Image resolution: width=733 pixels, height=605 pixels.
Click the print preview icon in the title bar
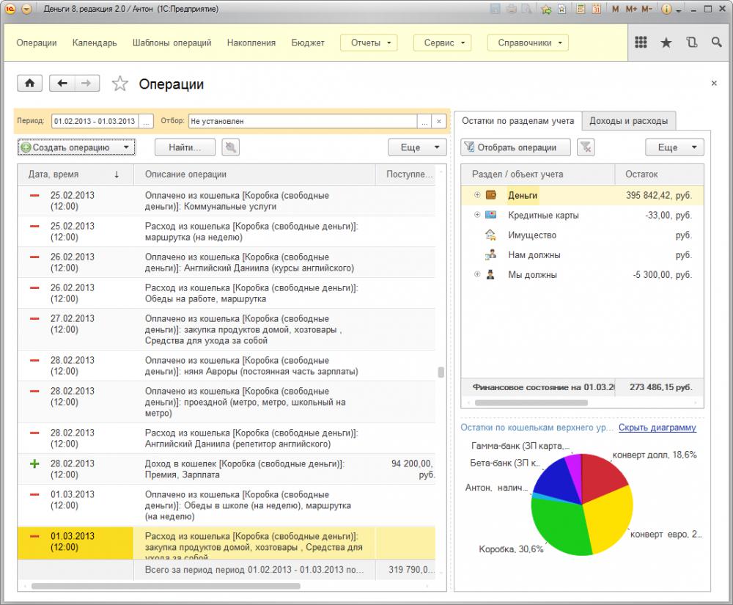pyautogui.click(x=527, y=9)
